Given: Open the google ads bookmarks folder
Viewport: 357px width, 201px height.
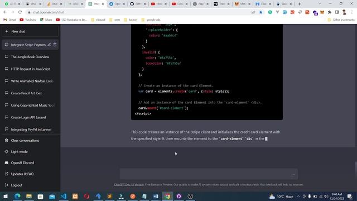Looking at the screenshot, I should [x=151, y=20].
